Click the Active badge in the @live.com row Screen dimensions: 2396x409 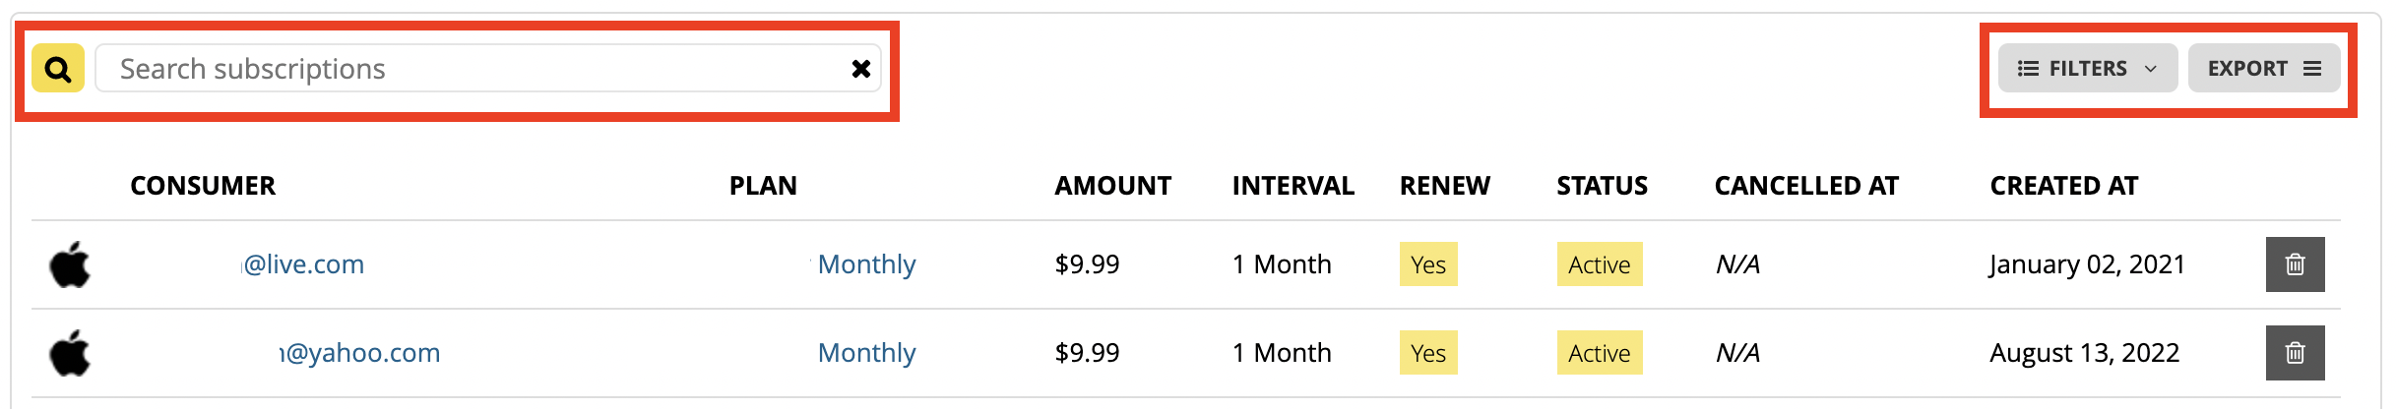point(1600,264)
